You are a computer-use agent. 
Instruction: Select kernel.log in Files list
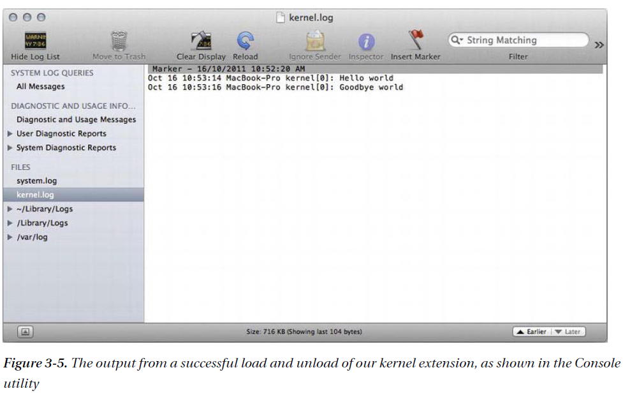pyautogui.click(x=73, y=195)
